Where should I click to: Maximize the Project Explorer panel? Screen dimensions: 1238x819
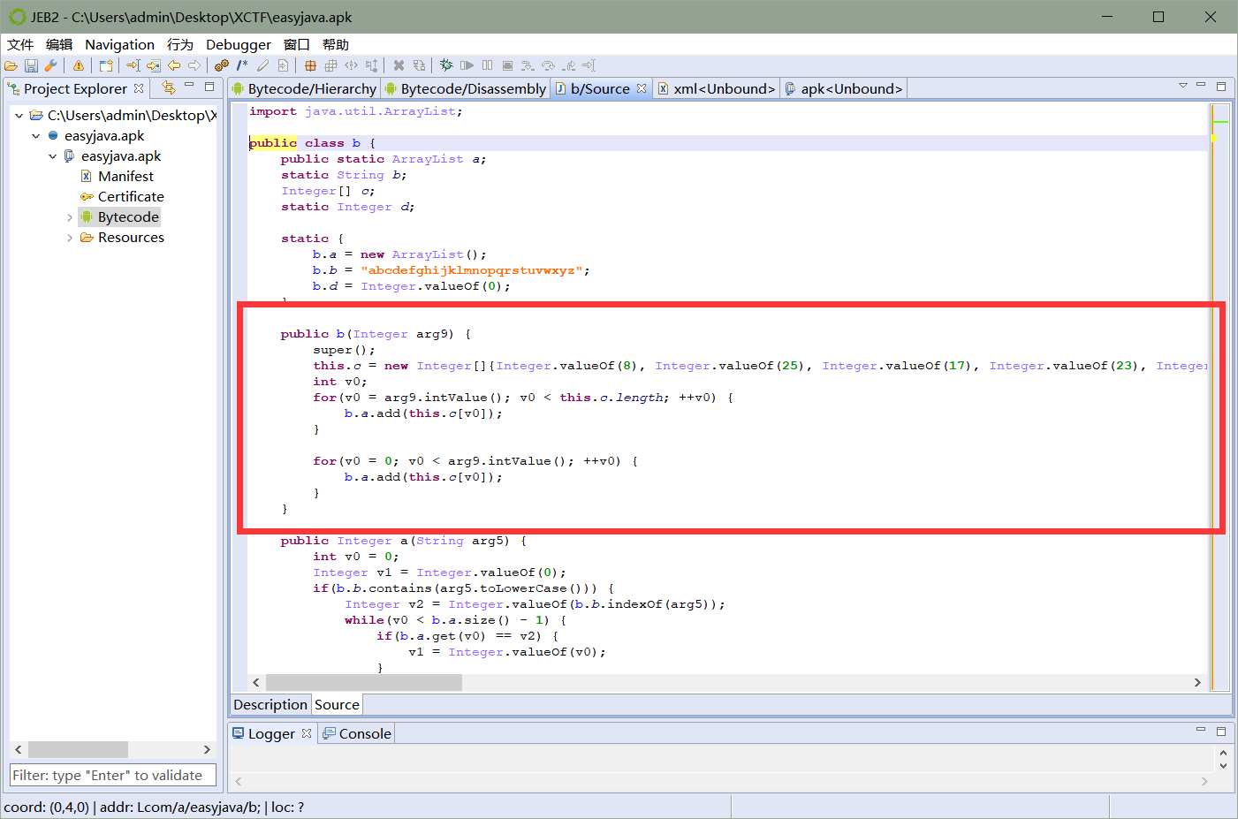pyautogui.click(x=209, y=86)
